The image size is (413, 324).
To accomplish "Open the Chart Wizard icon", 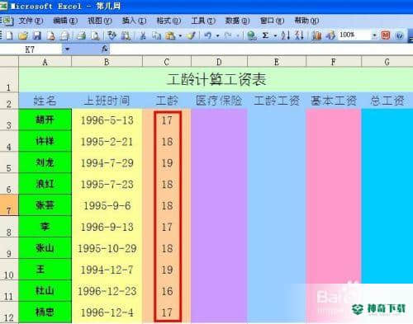I will 316,35.
